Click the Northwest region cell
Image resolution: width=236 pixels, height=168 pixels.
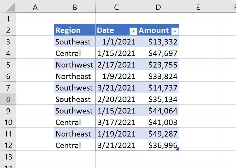click(x=75, y=65)
